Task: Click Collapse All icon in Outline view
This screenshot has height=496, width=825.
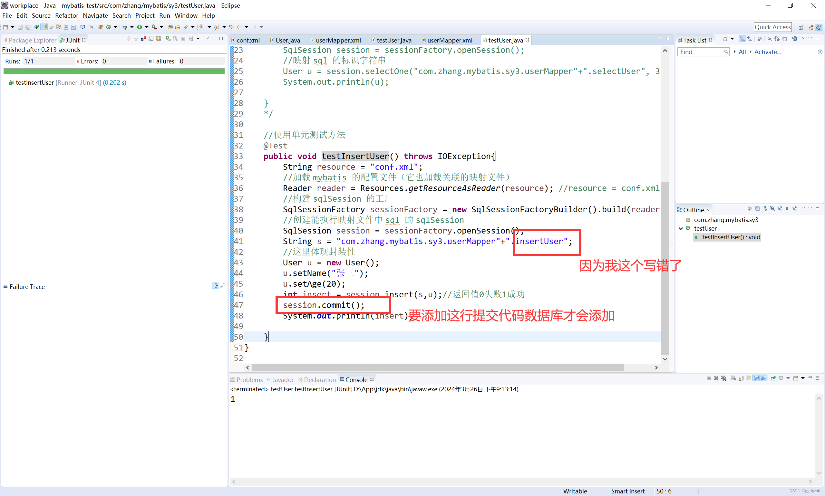Action: click(x=757, y=209)
